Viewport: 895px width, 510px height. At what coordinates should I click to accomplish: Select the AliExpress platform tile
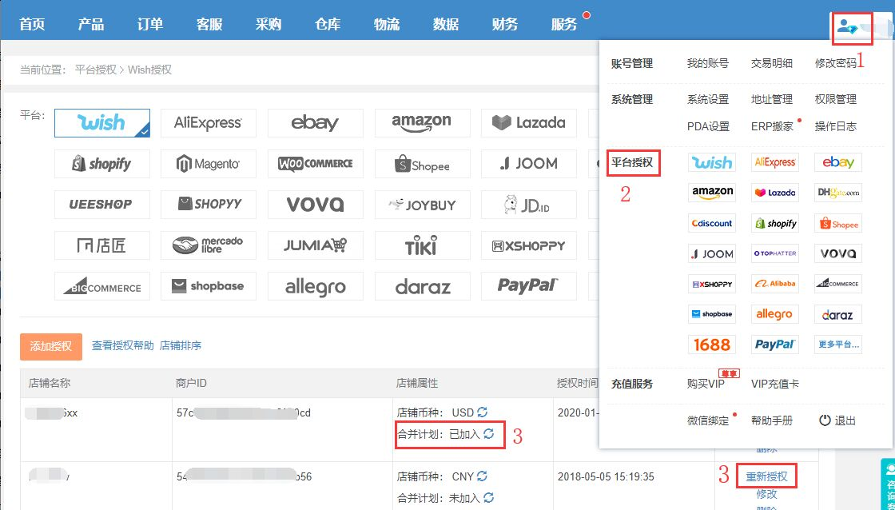pyautogui.click(x=209, y=123)
